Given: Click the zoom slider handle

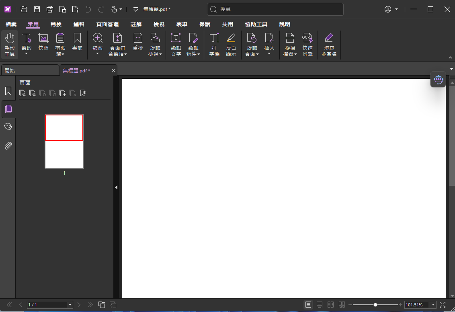Looking at the screenshot, I should click(x=375, y=305).
